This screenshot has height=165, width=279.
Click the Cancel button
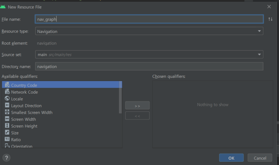click(260, 158)
